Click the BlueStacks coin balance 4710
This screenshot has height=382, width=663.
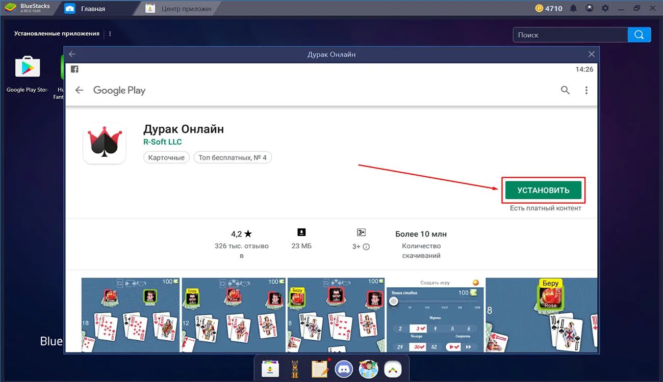548,8
